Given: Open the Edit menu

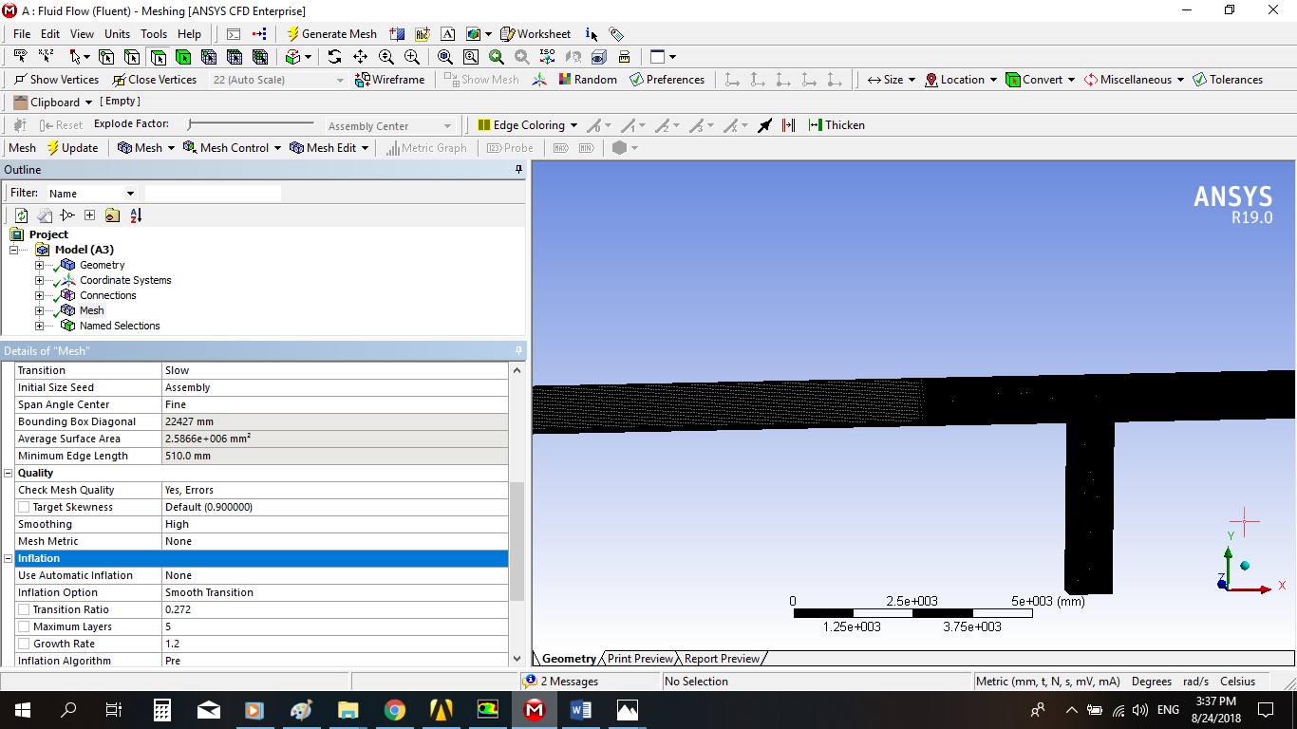Looking at the screenshot, I should 50,34.
